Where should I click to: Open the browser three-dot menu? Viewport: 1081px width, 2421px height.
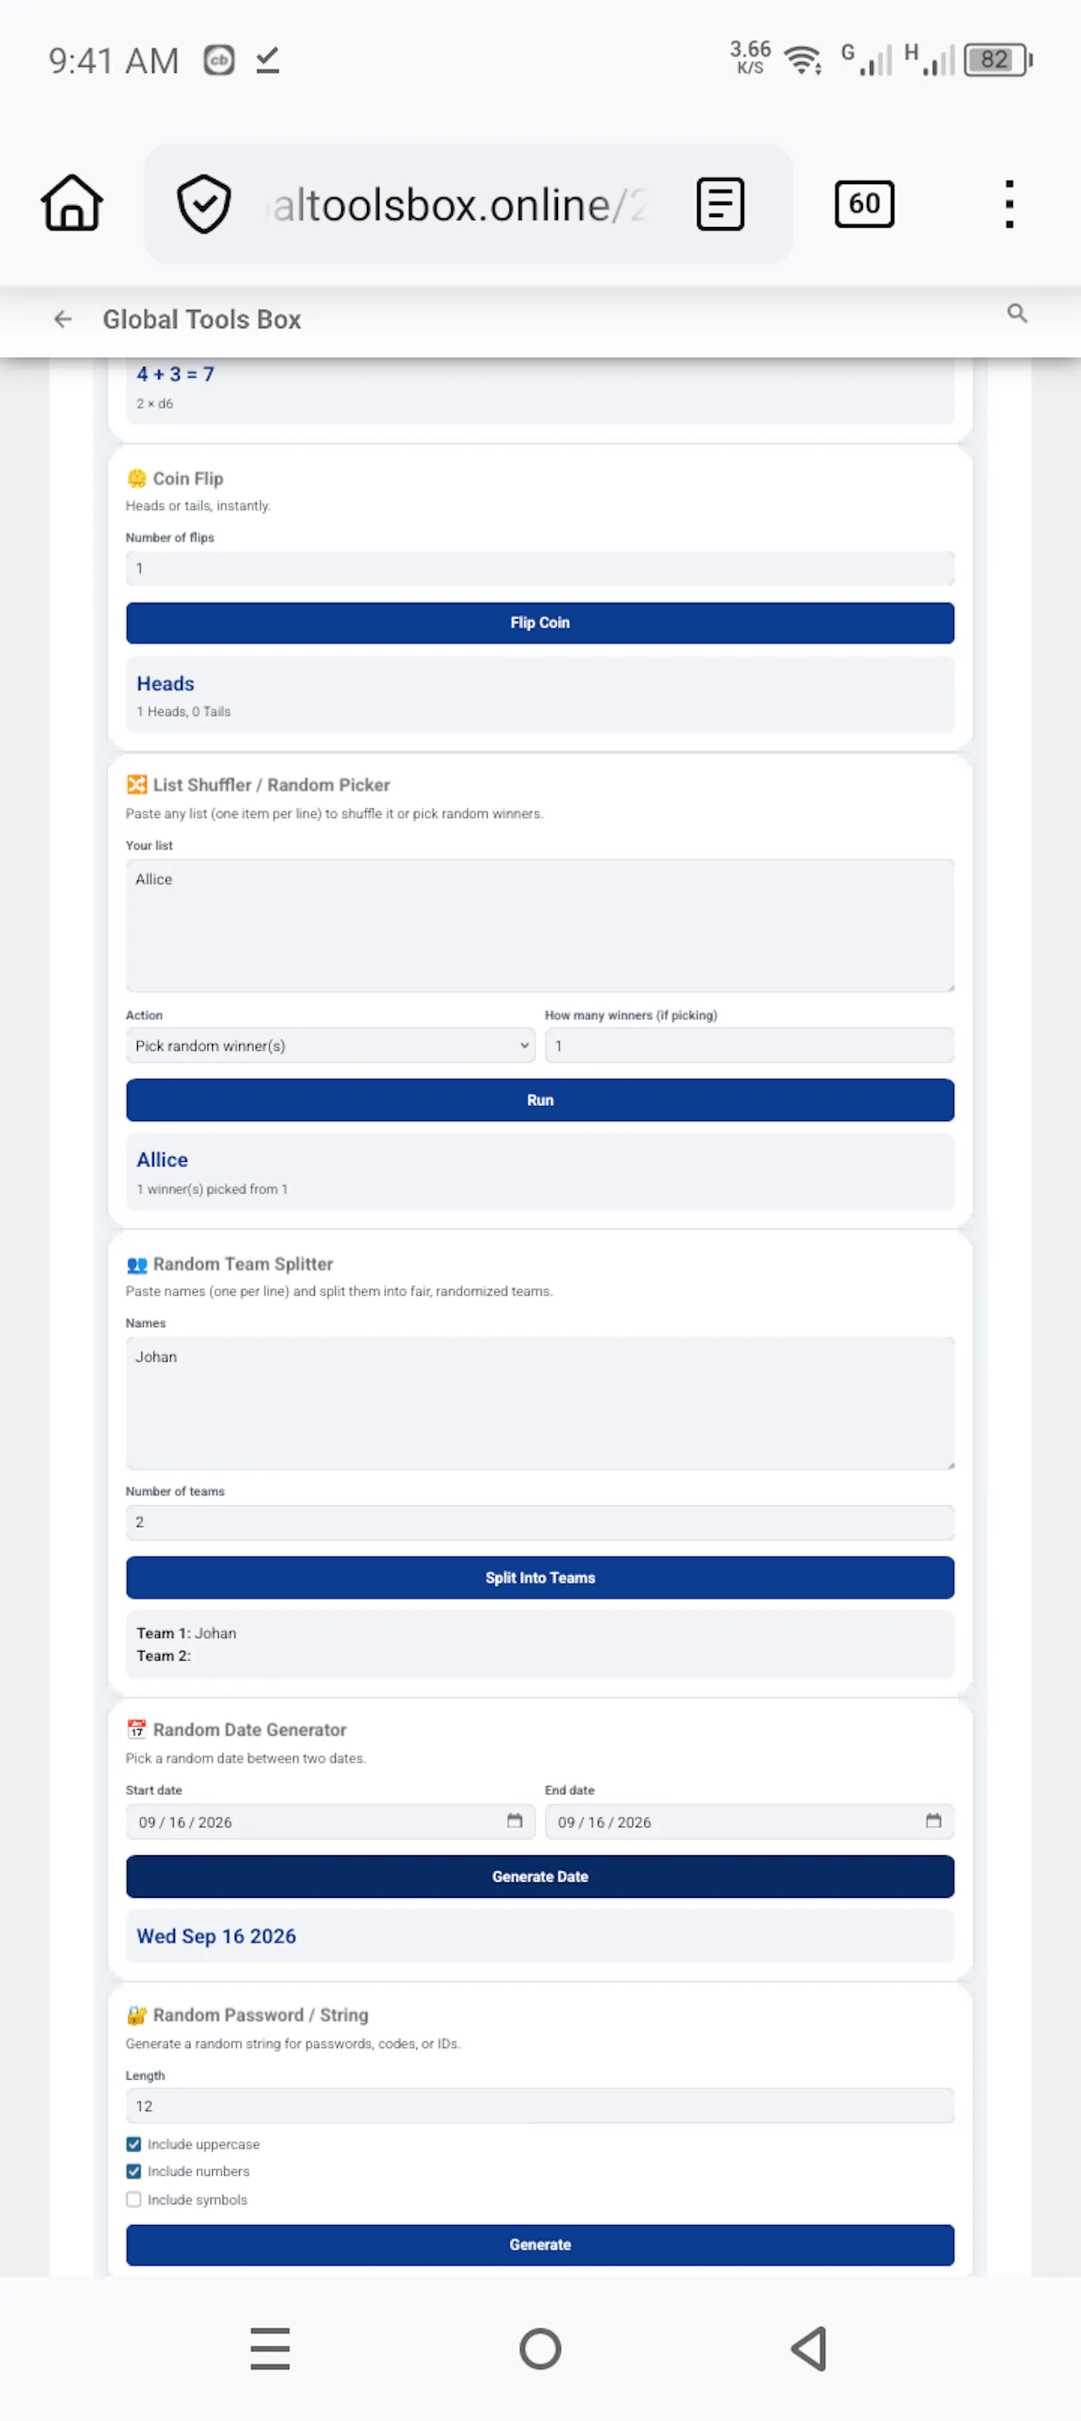coord(1009,204)
